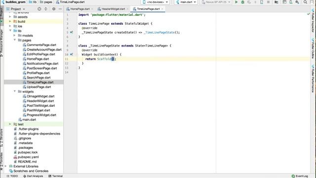Image resolution: width=316 pixels, height=178 pixels.
Task: Open the no devices selector dropdown
Action: point(155,2)
